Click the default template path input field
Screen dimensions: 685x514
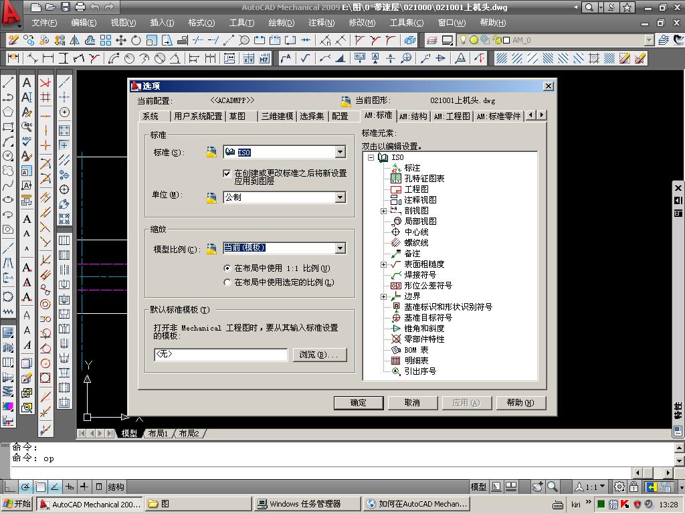click(221, 355)
